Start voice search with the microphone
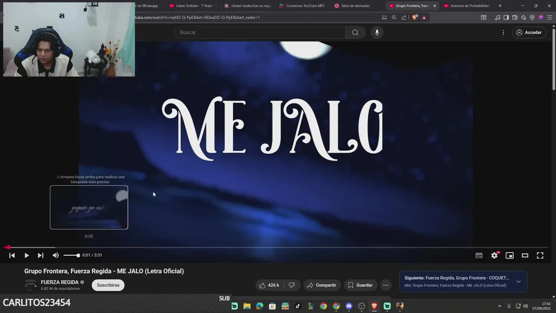This screenshot has width=556, height=313. pyautogui.click(x=377, y=33)
